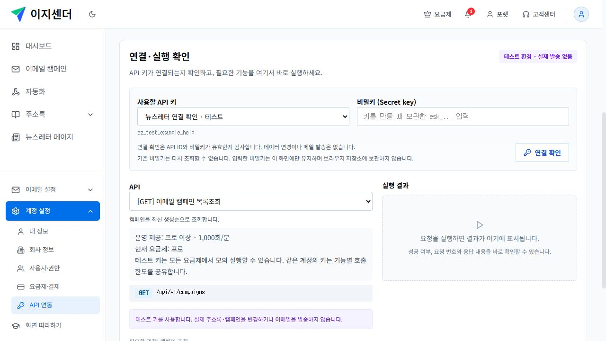Click the 이메일 설정 envelope icon
This screenshot has height=341, width=606.
coord(16,189)
